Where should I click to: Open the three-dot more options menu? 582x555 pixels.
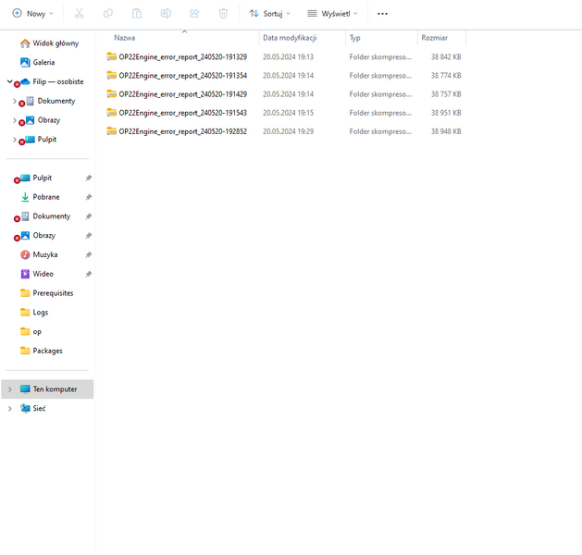coord(382,14)
